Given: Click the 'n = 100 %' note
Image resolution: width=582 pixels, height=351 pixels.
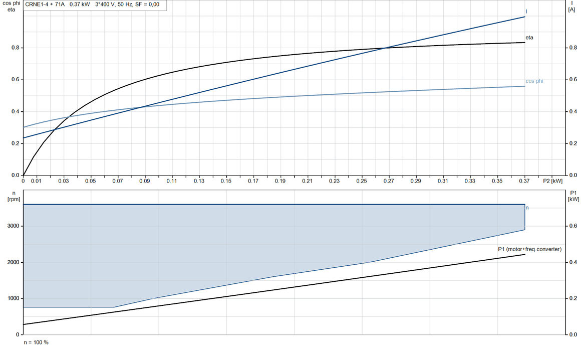Looking at the screenshot, I should [36, 342].
